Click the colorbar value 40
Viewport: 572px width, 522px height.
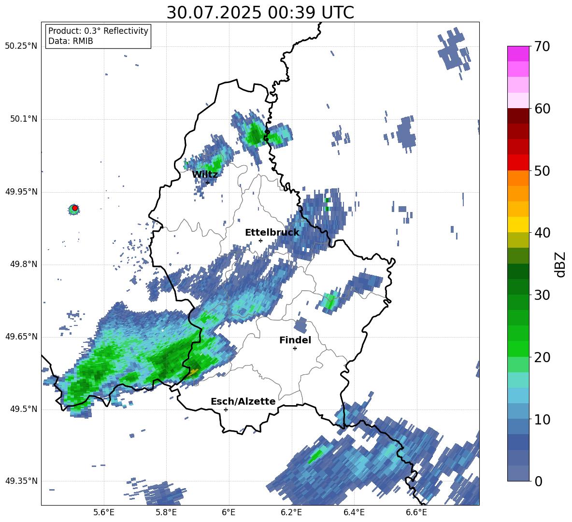pos(542,233)
